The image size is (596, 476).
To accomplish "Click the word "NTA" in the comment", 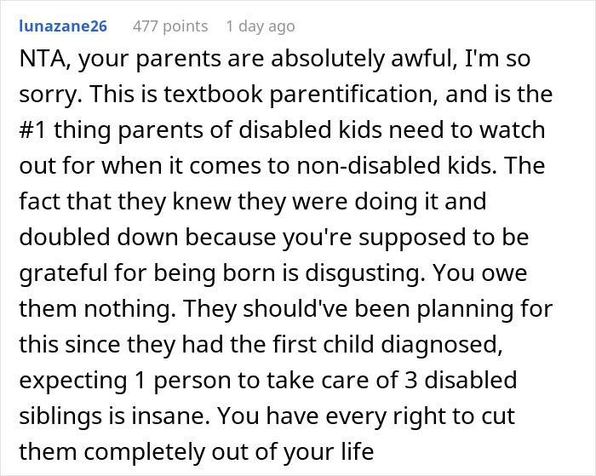I will (39, 63).
